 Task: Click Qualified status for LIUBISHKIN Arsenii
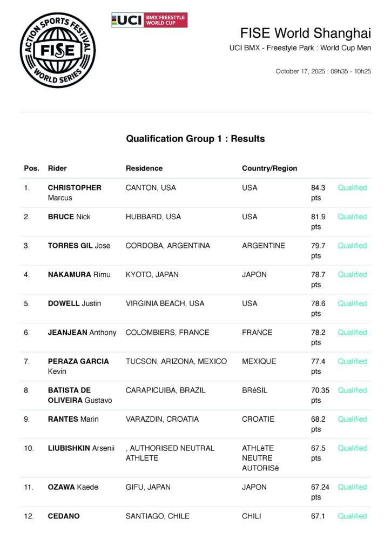tap(352, 448)
